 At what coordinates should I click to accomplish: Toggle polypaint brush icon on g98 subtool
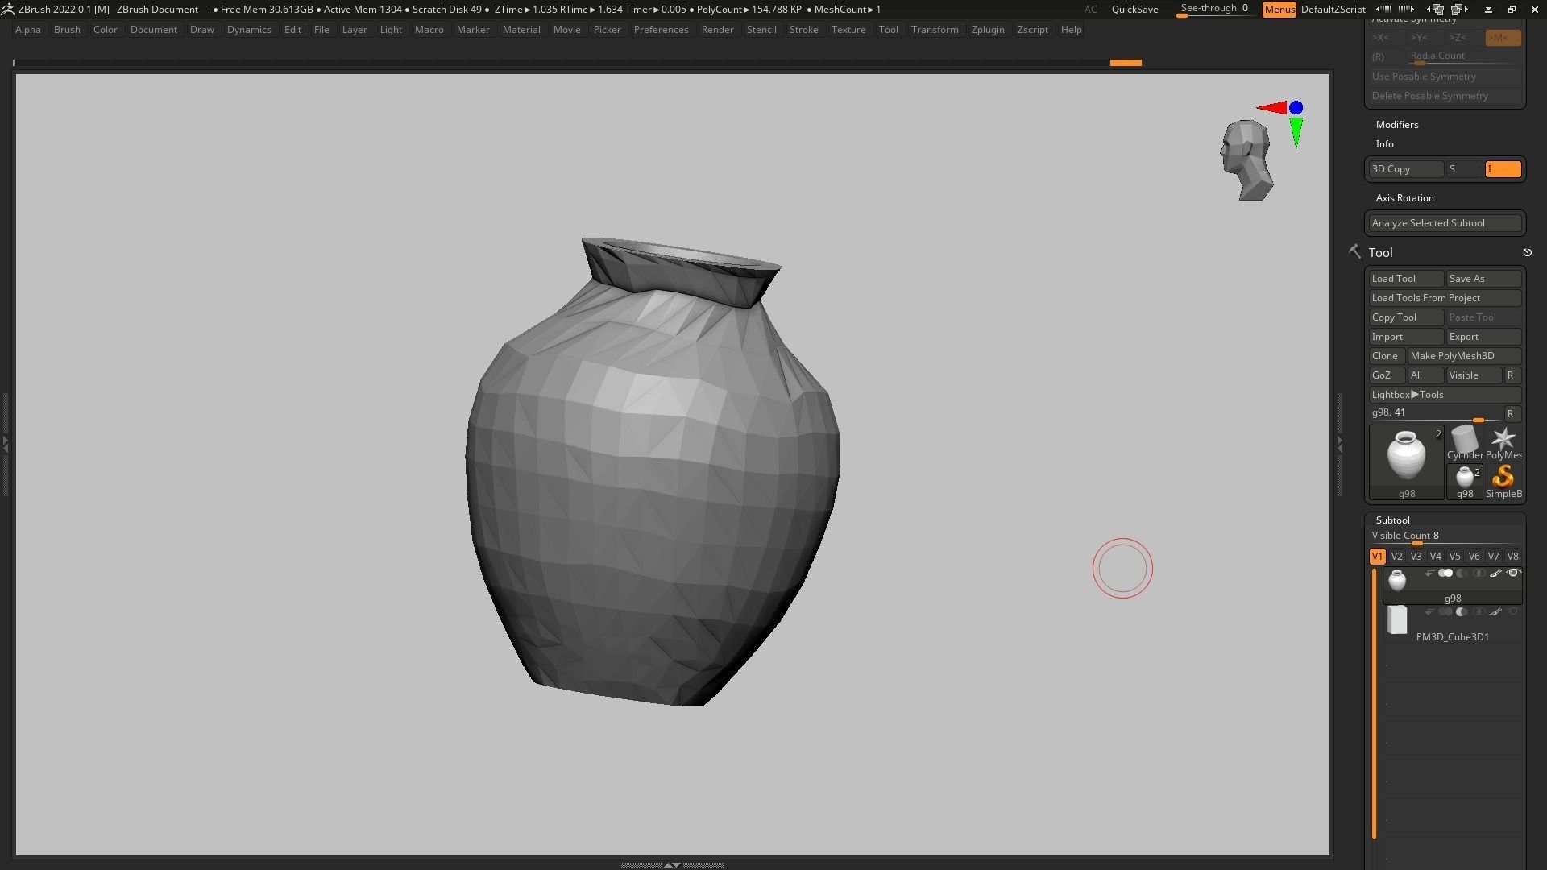(x=1495, y=574)
